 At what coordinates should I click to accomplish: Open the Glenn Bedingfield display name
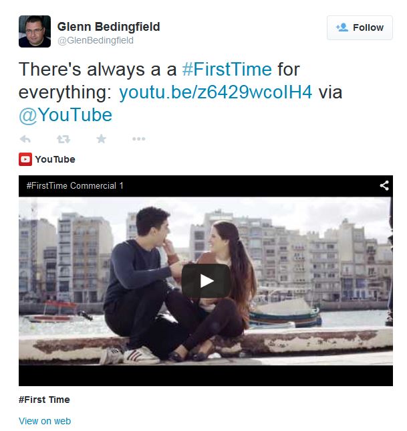click(x=109, y=27)
